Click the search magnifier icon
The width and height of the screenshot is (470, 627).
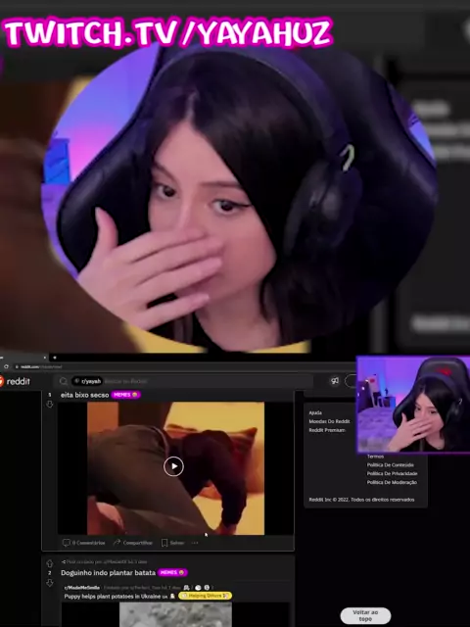click(63, 381)
